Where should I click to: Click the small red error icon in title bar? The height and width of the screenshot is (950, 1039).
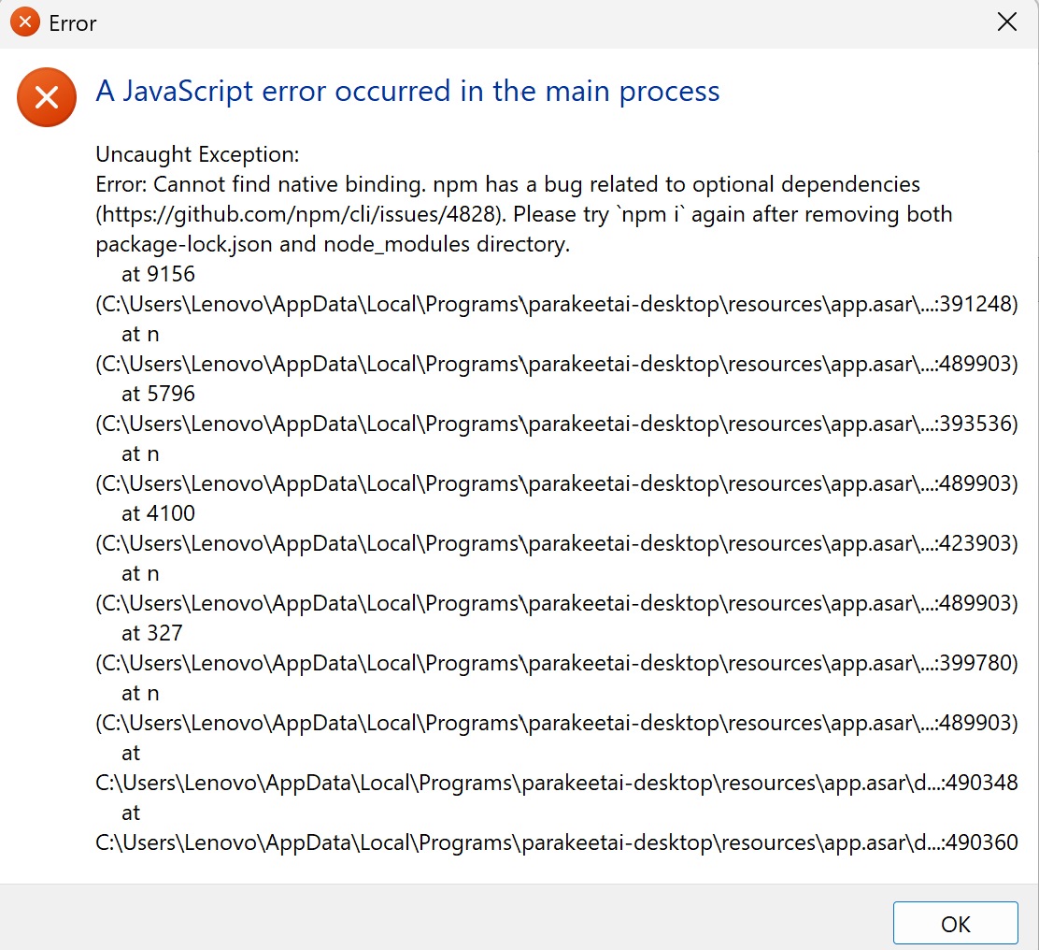click(25, 22)
